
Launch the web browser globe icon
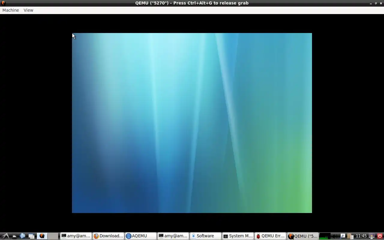[x=22, y=236]
